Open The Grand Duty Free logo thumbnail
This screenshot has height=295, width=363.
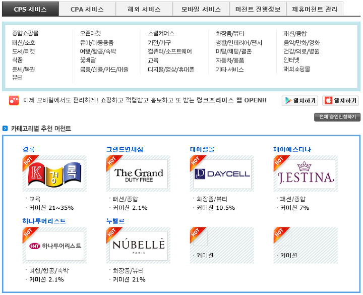click(138, 173)
